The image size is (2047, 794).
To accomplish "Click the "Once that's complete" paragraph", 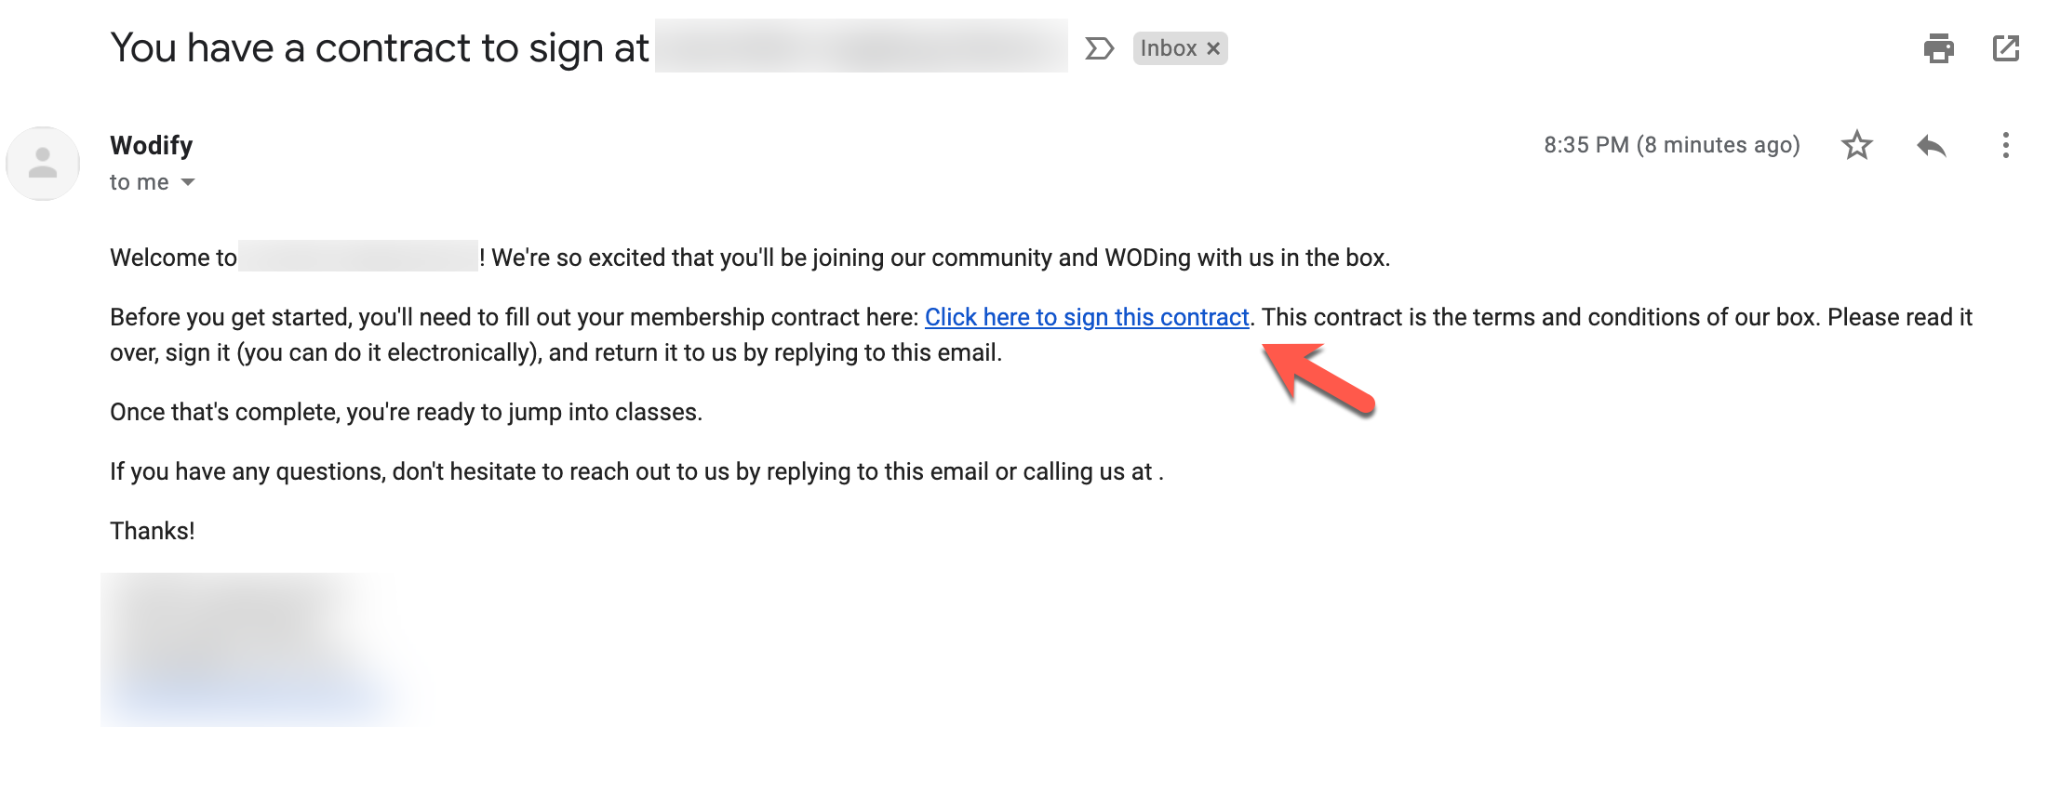I will [x=406, y=412].
